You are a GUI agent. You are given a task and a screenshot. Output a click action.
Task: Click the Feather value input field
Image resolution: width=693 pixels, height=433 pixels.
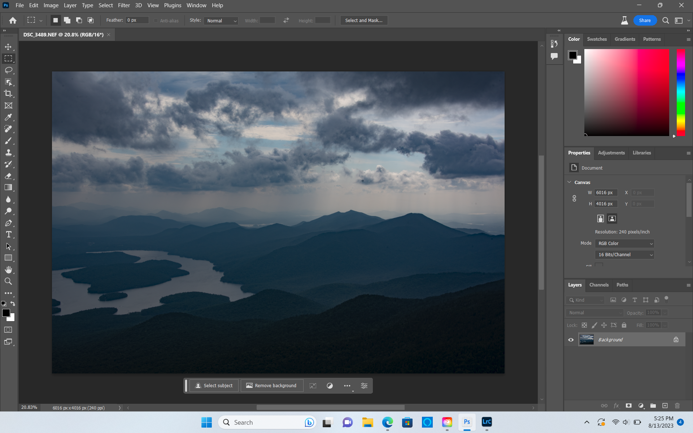click(136, 20)
